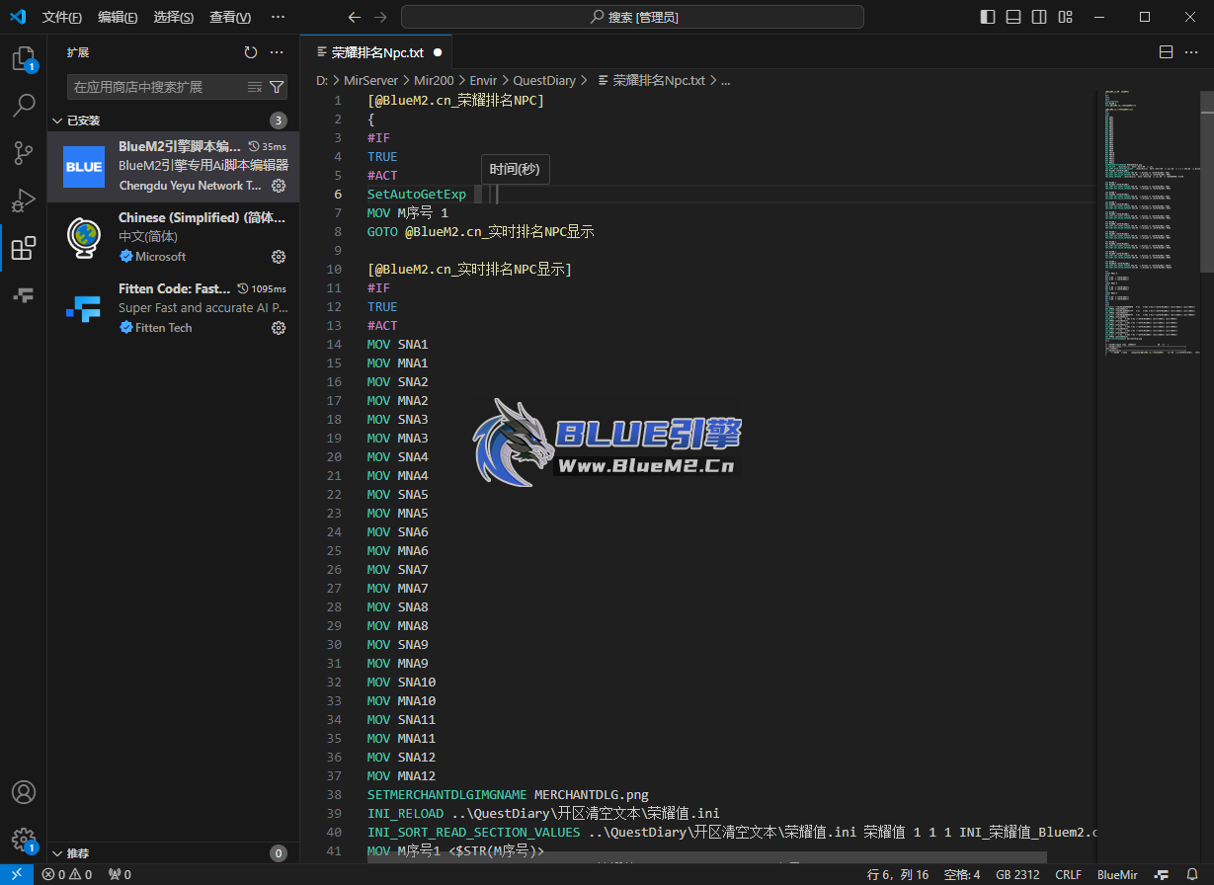Open editor more actions menu
Viewport: 1214px width, 885px height.
[1192, 52]
